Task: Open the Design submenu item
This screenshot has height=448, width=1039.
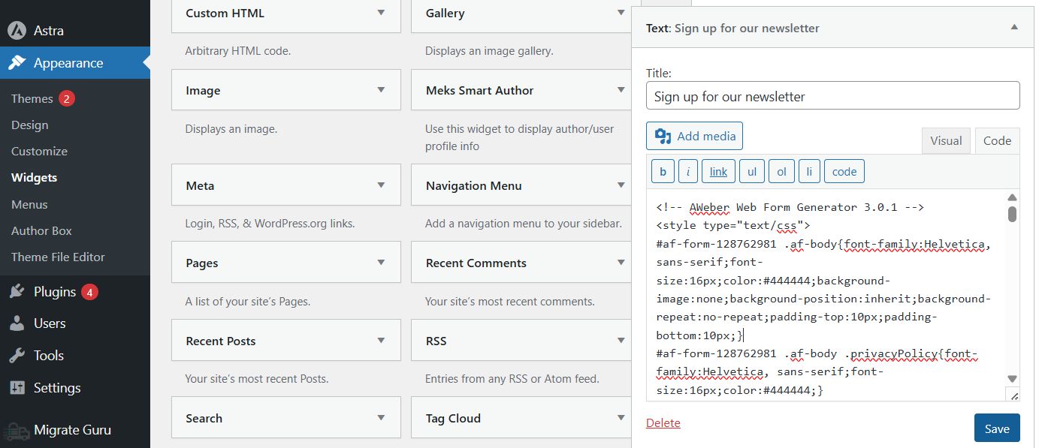Action: pos(30,125)
